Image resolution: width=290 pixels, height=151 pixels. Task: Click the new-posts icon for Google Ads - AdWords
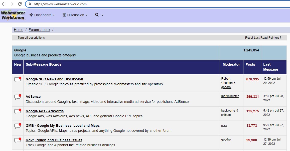(18, 111)
